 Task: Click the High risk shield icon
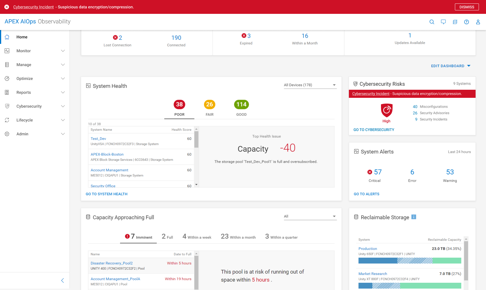(386, 110)
